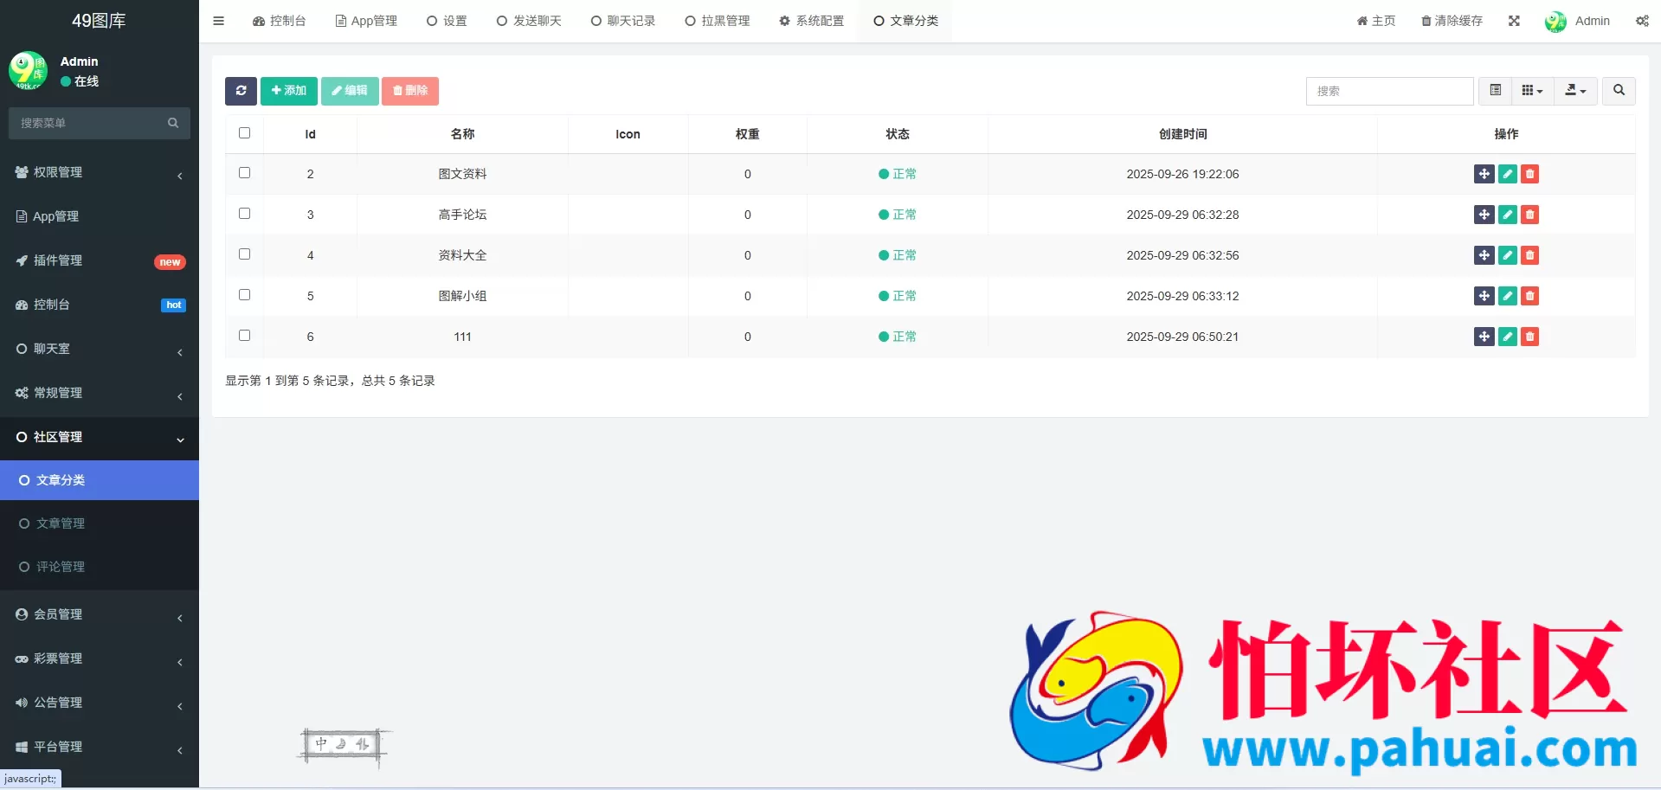Select the checkbox for 图文资料 row

(x=244, y=172)
